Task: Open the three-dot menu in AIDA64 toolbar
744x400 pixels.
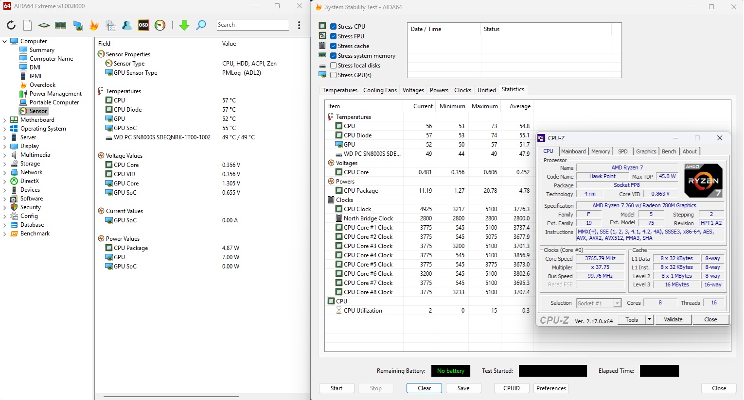Action: [299, 25]
